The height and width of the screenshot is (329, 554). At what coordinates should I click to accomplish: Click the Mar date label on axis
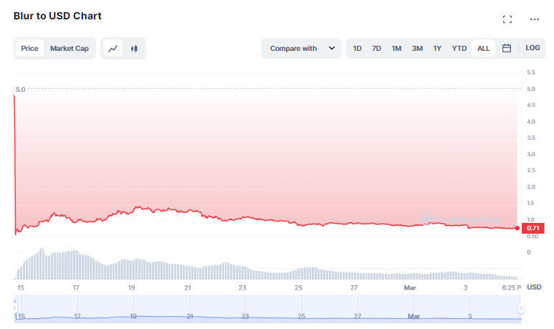[x=410, y=287]
